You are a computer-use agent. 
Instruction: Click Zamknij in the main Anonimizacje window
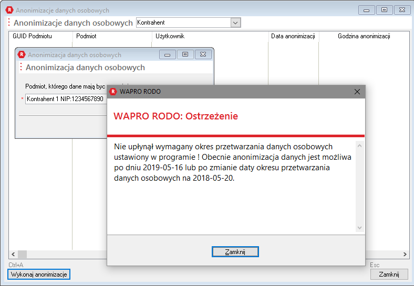point(389,274)
